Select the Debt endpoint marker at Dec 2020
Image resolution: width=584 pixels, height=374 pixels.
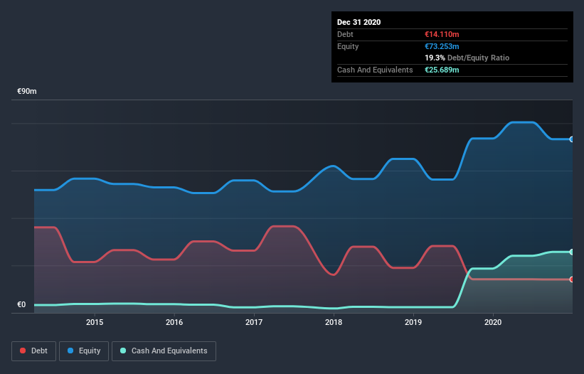coord(572,279)
